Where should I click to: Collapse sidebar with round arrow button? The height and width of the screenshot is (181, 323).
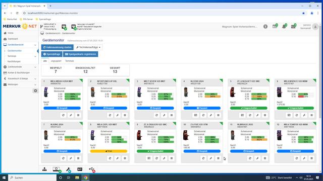(x=35, y=90)
